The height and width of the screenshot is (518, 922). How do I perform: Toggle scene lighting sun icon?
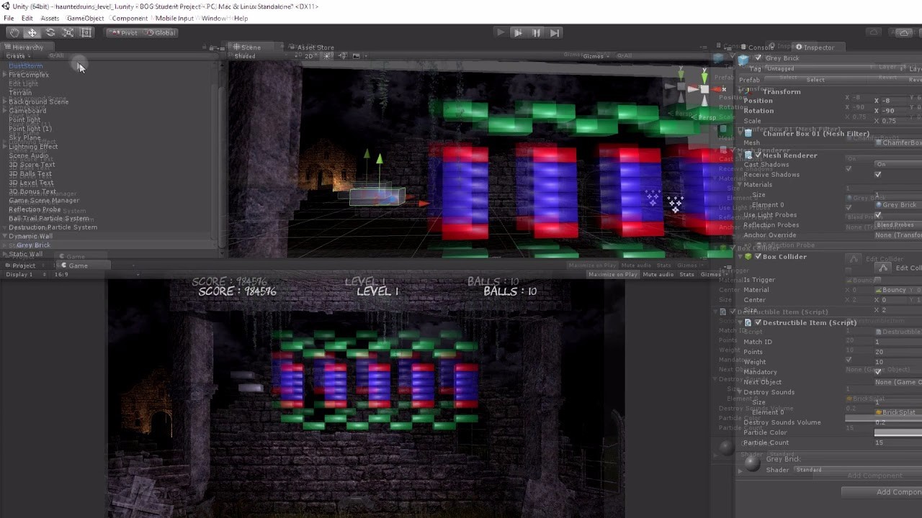(x=328, y=56)
